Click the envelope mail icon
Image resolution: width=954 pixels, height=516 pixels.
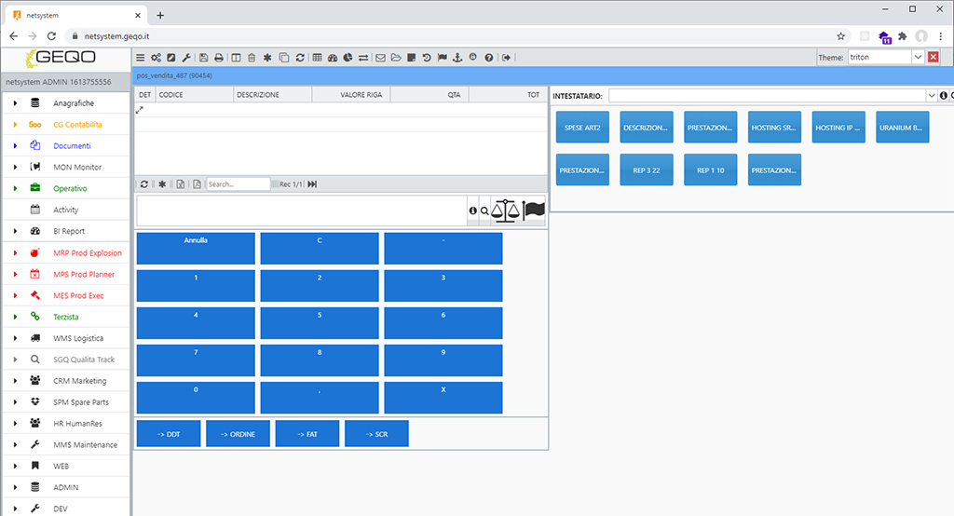pyautogui.click(x=380, y=58)
